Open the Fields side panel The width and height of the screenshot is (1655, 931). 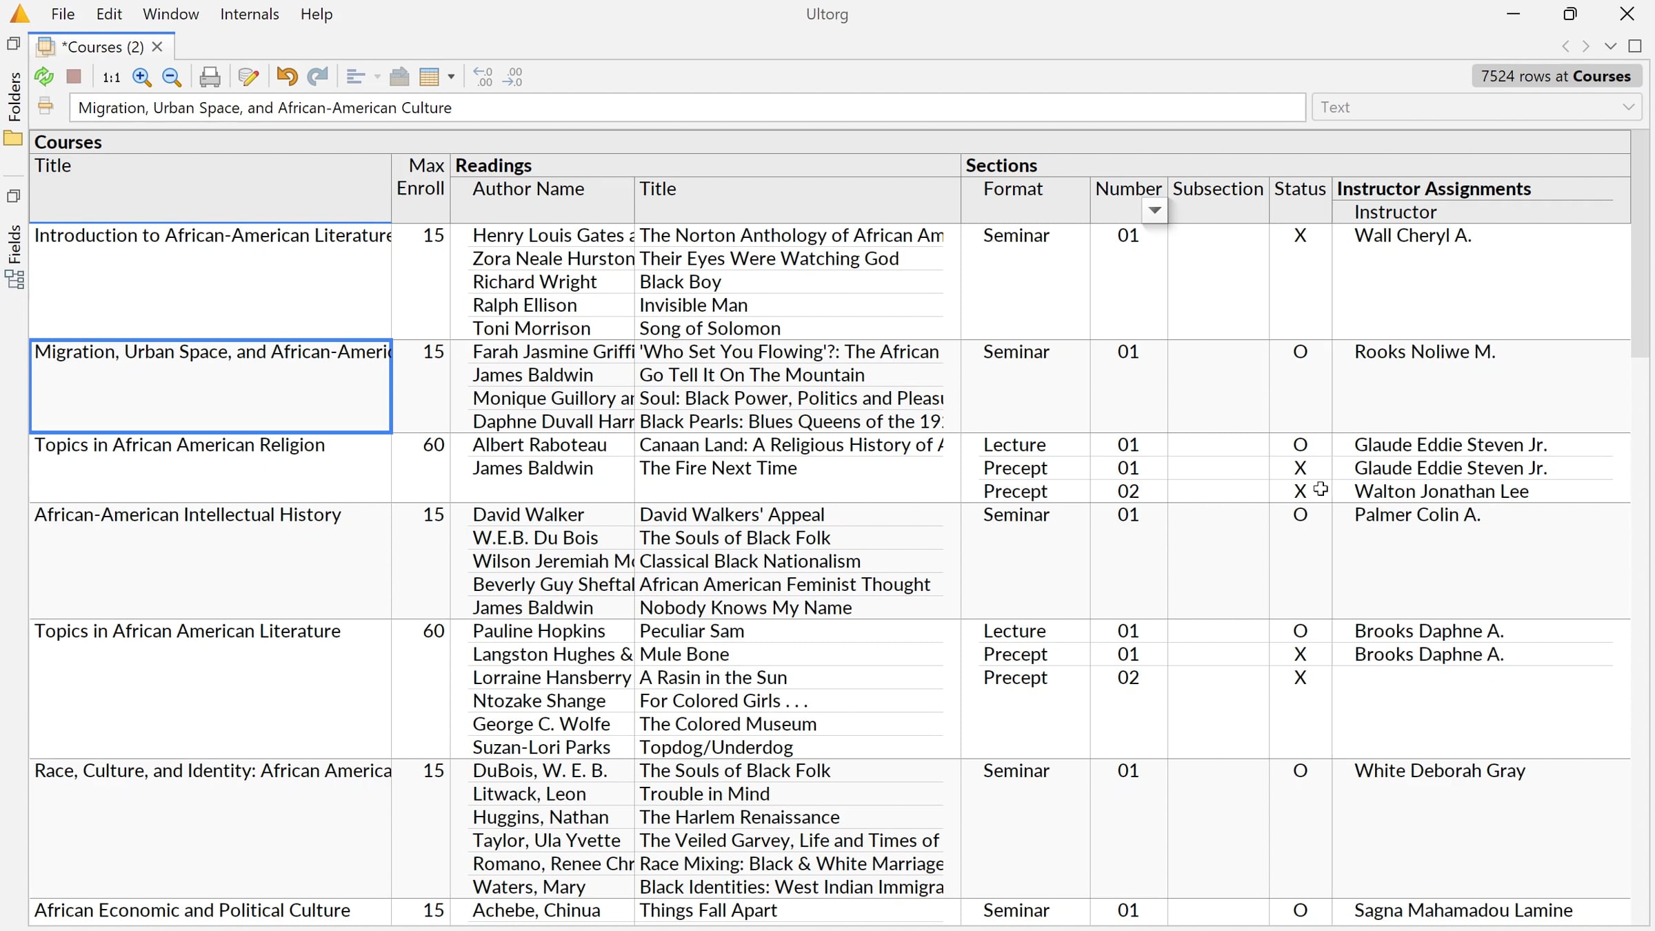click(14, 244)
